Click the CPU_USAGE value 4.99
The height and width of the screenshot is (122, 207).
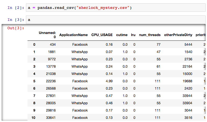(x=109, y=81)
